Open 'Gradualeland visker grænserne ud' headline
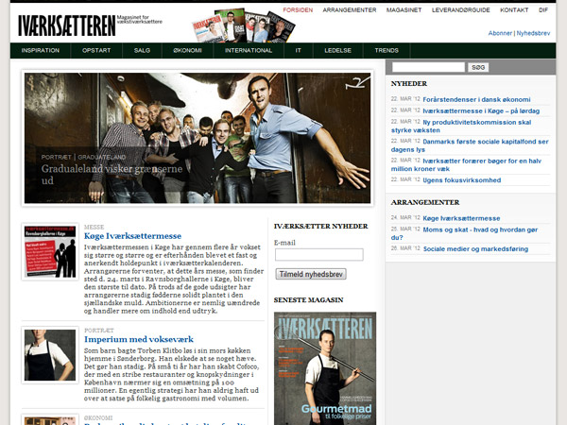The height and width of the screenshot is (425, 567). tap(112, 174)
